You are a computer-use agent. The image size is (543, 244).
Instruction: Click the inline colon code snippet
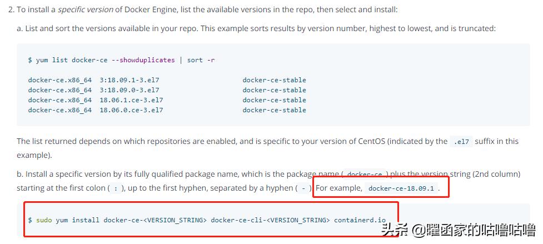point(115,188)
